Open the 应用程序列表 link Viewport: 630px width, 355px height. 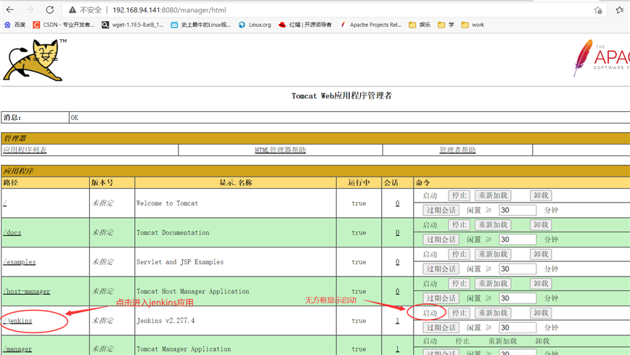click(x=25, y=150)
